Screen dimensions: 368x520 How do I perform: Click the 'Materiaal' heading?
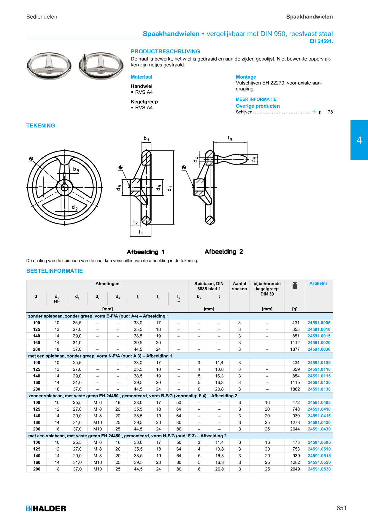(142, 77)
